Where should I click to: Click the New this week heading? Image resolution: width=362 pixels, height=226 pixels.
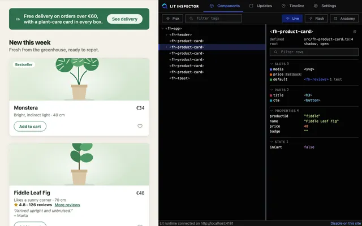point(30,42)
